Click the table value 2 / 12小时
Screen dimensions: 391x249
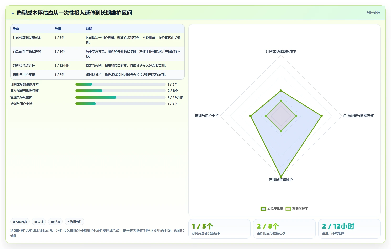coord(62,66)
